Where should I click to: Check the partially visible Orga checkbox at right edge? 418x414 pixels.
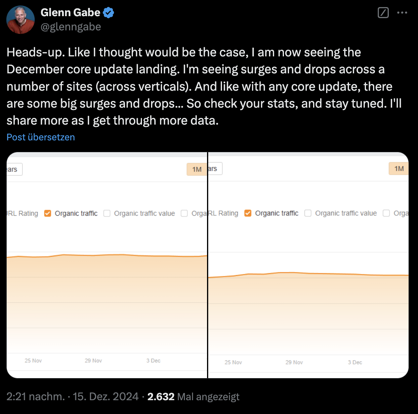pyautogui.click(x=386, y=213)
